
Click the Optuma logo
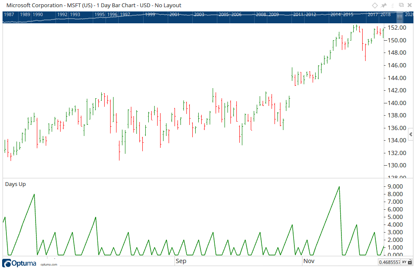tap(19, 263)
